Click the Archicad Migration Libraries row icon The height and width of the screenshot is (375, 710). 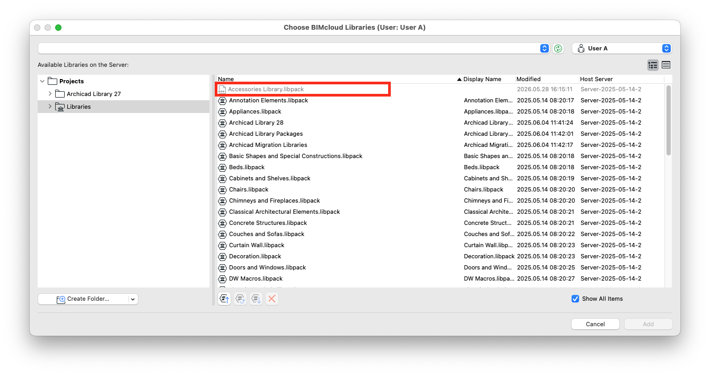223,145
